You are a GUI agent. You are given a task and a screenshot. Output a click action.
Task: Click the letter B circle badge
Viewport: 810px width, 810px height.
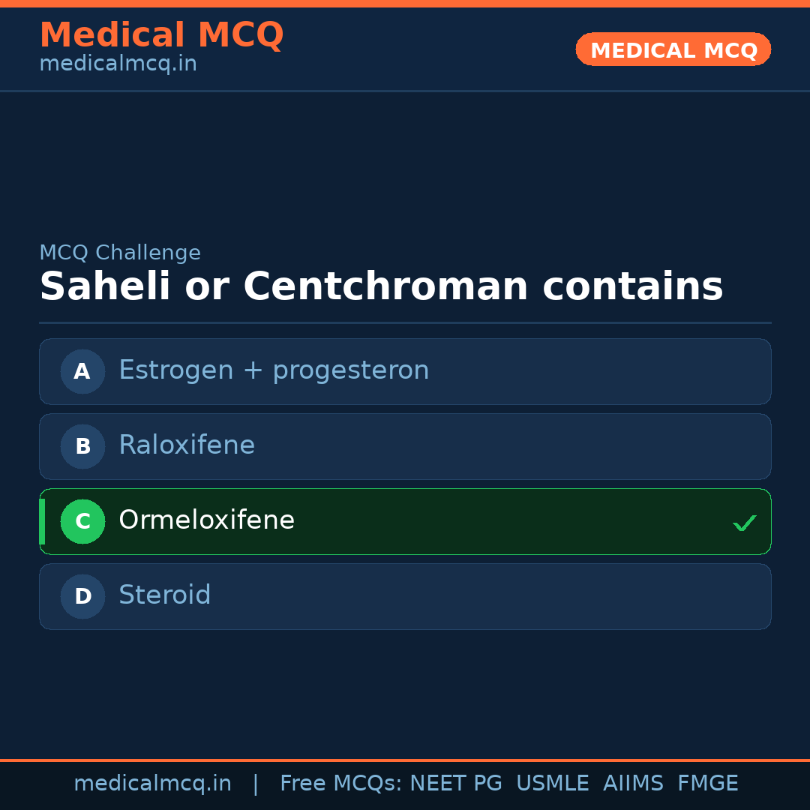coord(82,446)
